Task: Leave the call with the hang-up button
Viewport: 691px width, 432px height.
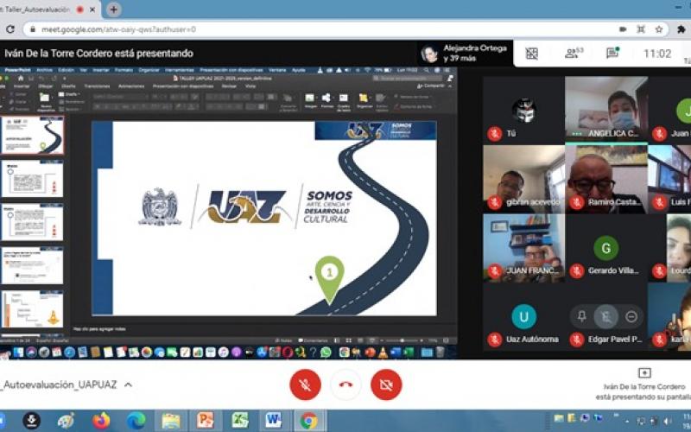Action: coord(345,384)
